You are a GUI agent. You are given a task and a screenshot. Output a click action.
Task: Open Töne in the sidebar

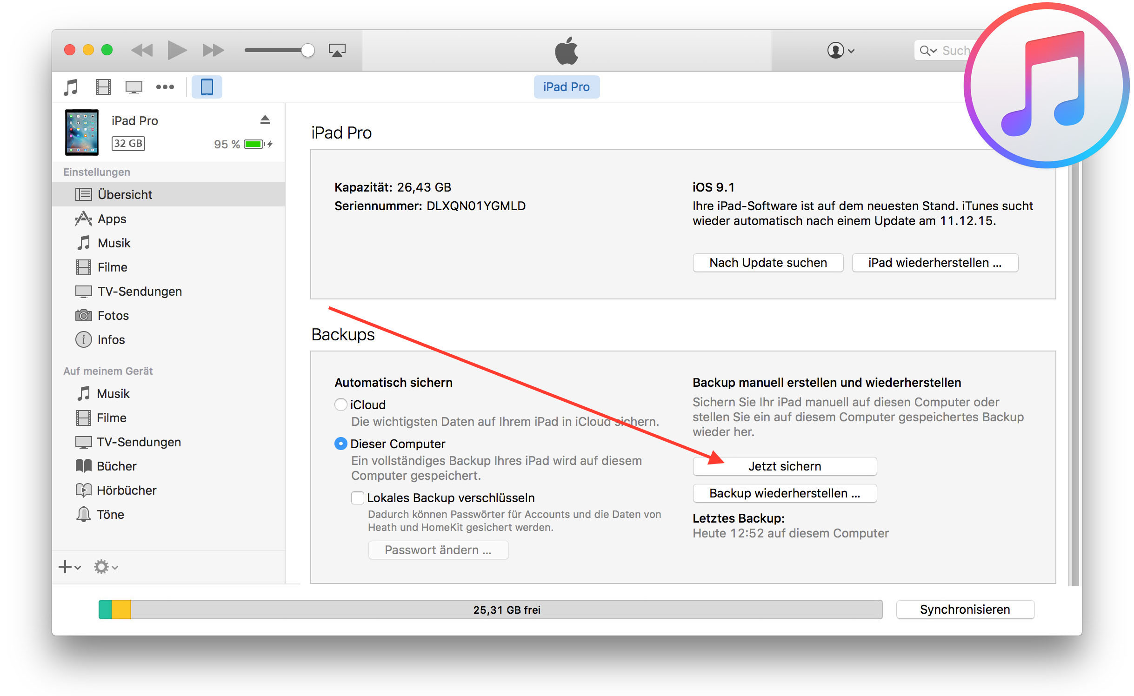coord(169,514)
